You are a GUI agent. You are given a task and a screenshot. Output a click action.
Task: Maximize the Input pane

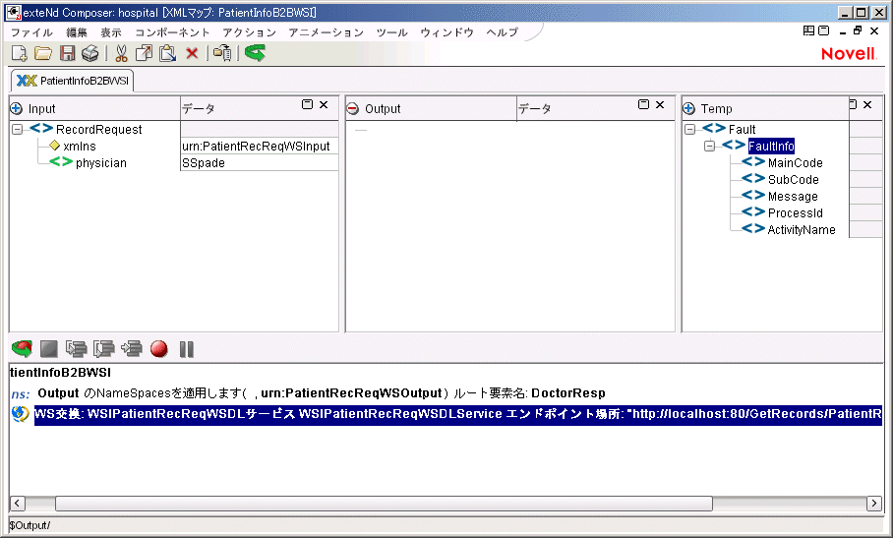pos(307,104)
